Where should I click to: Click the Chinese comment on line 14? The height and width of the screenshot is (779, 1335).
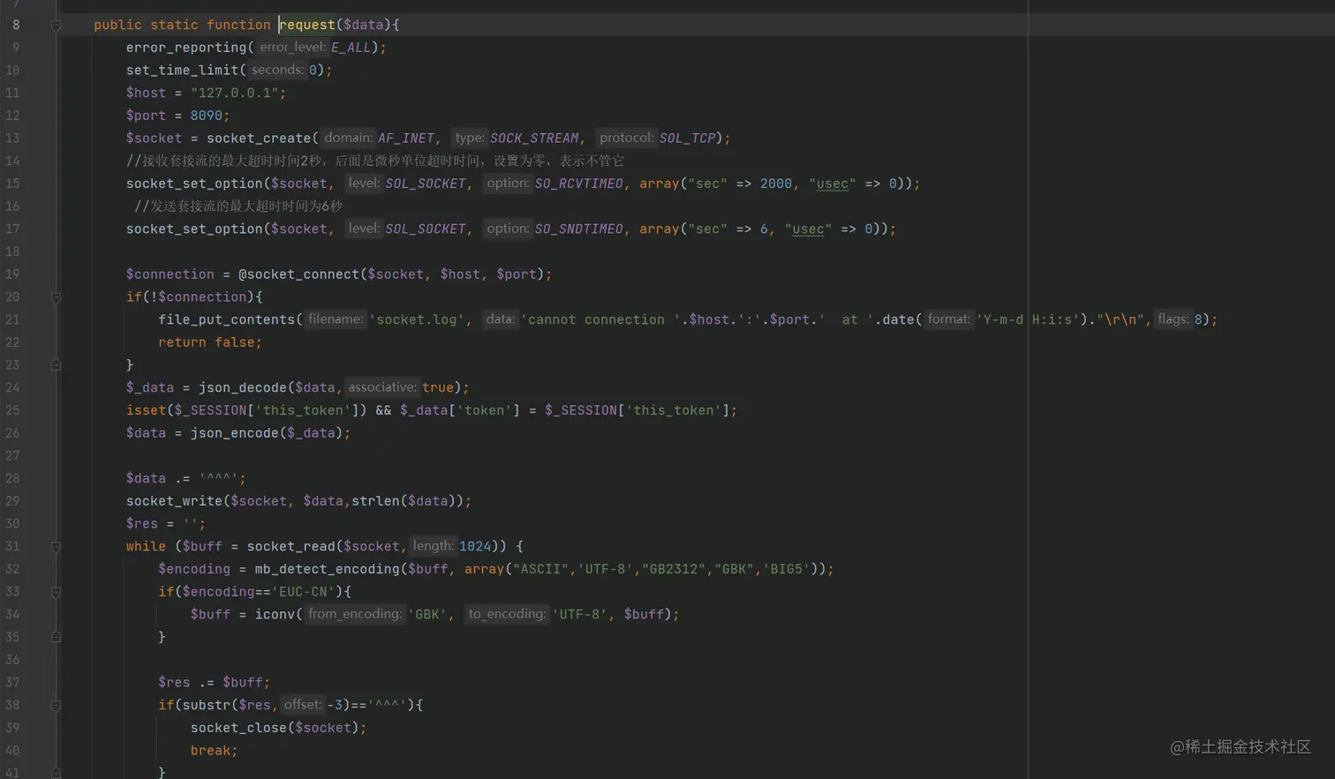[375, 161]
